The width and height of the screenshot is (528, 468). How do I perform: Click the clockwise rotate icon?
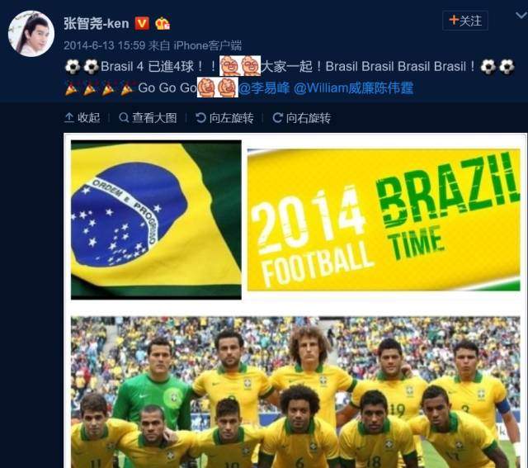(277, 117)
